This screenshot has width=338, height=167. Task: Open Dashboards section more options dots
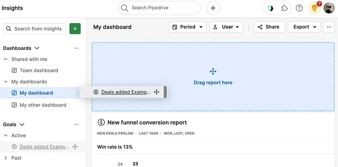point(76,48)
